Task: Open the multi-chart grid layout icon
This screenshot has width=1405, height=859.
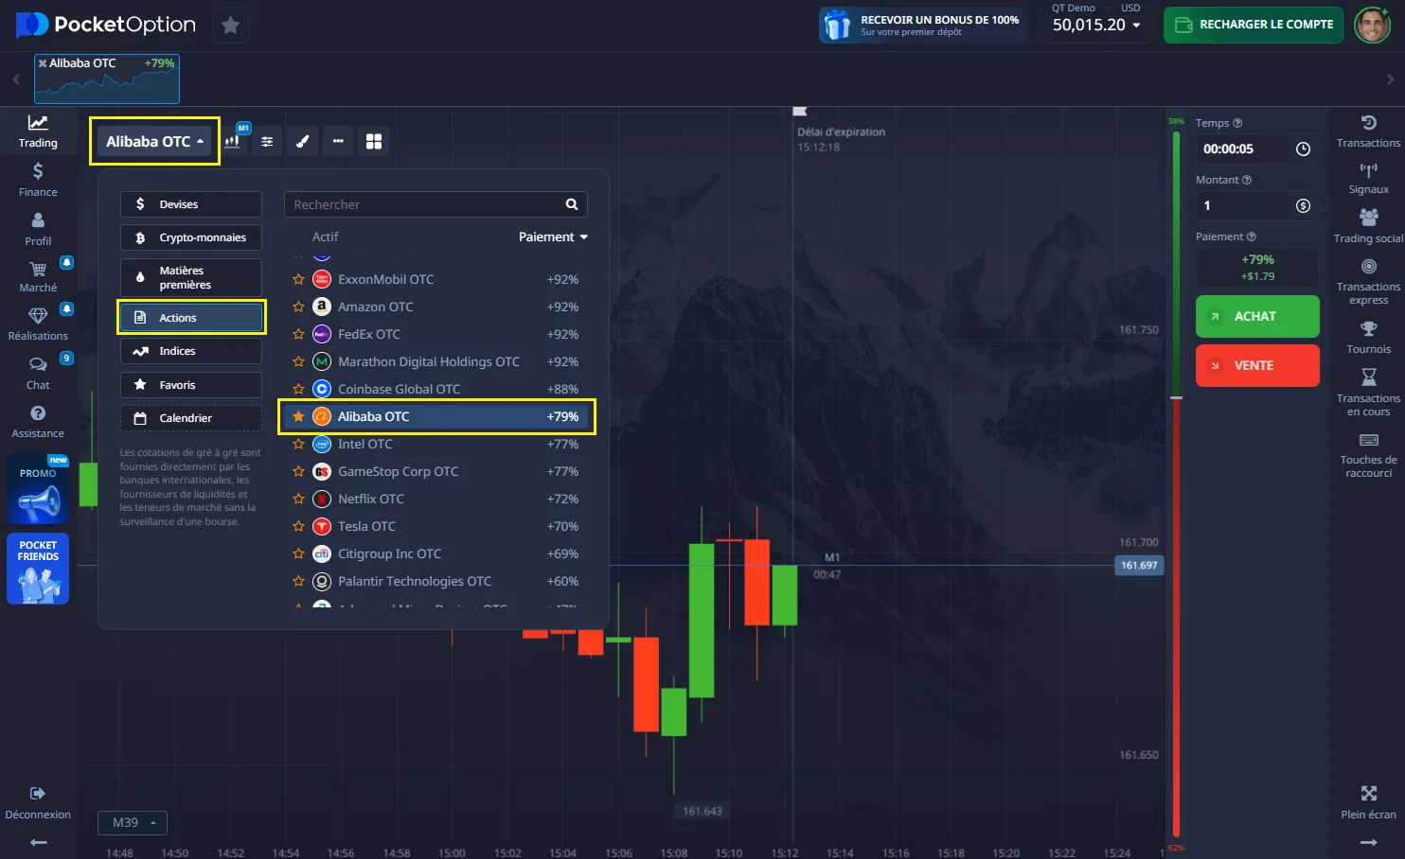Action: pyautogui.click(x=374, y=141)
